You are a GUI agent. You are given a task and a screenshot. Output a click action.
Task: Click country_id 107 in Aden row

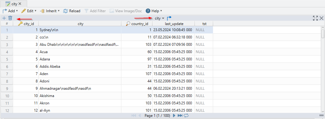tap(137, 74)
